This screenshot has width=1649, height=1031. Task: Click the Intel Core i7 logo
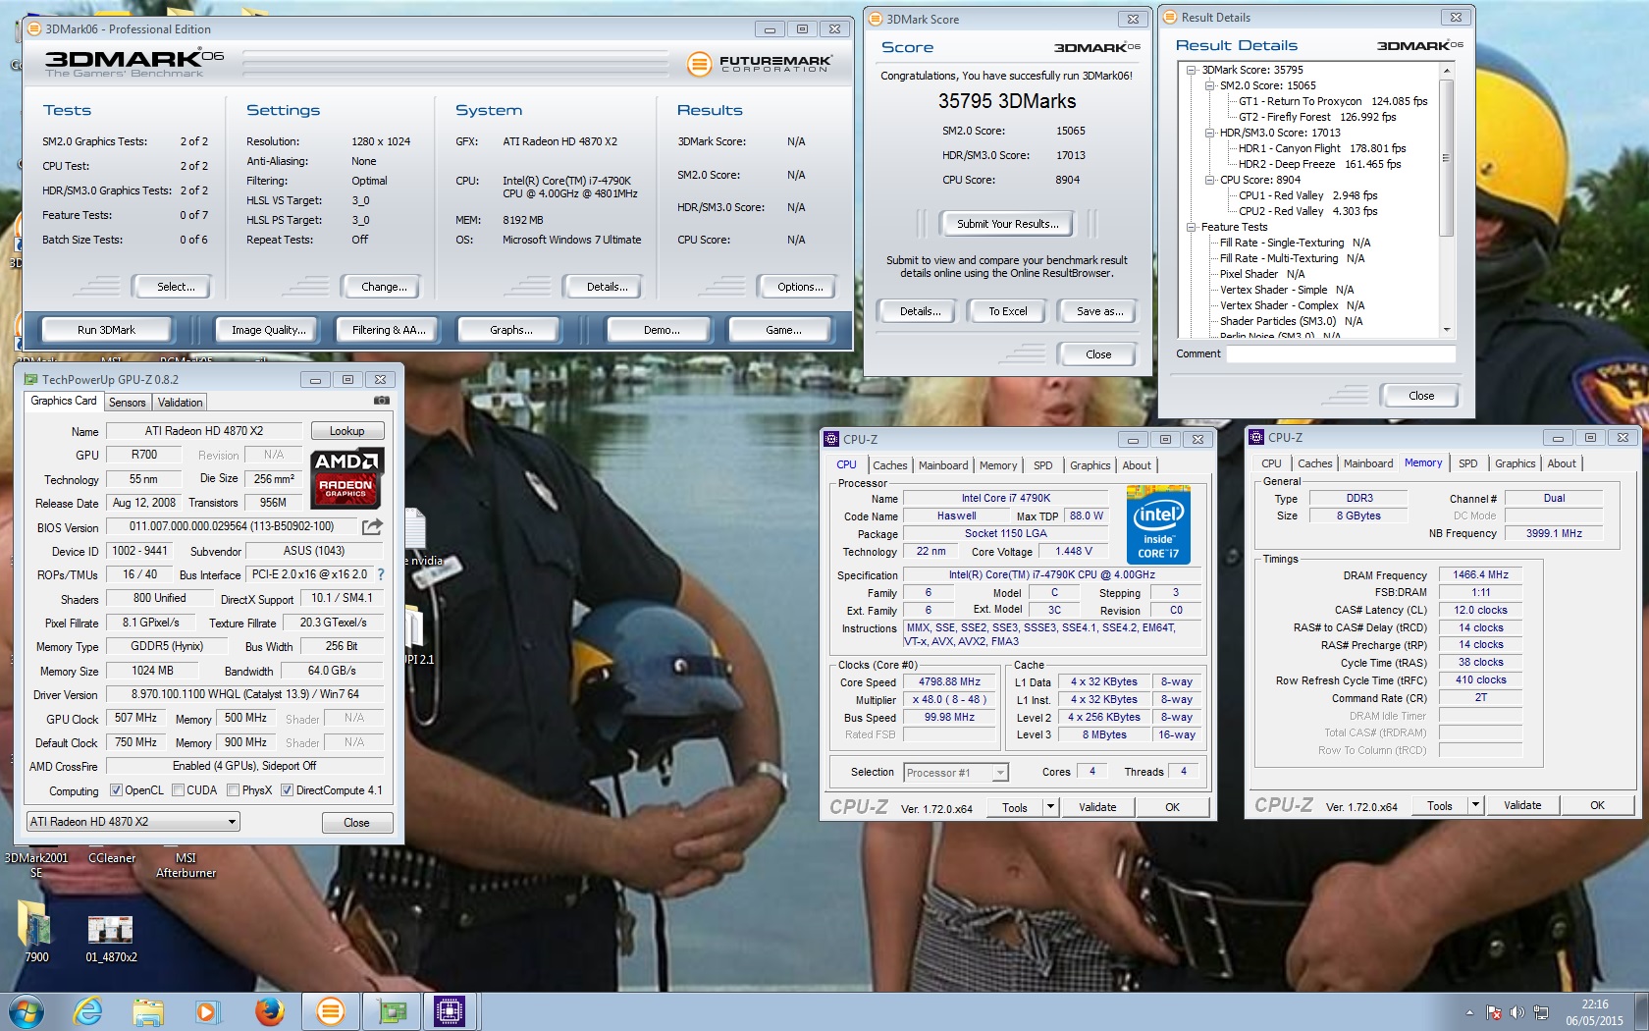(x=1158, y=525)
